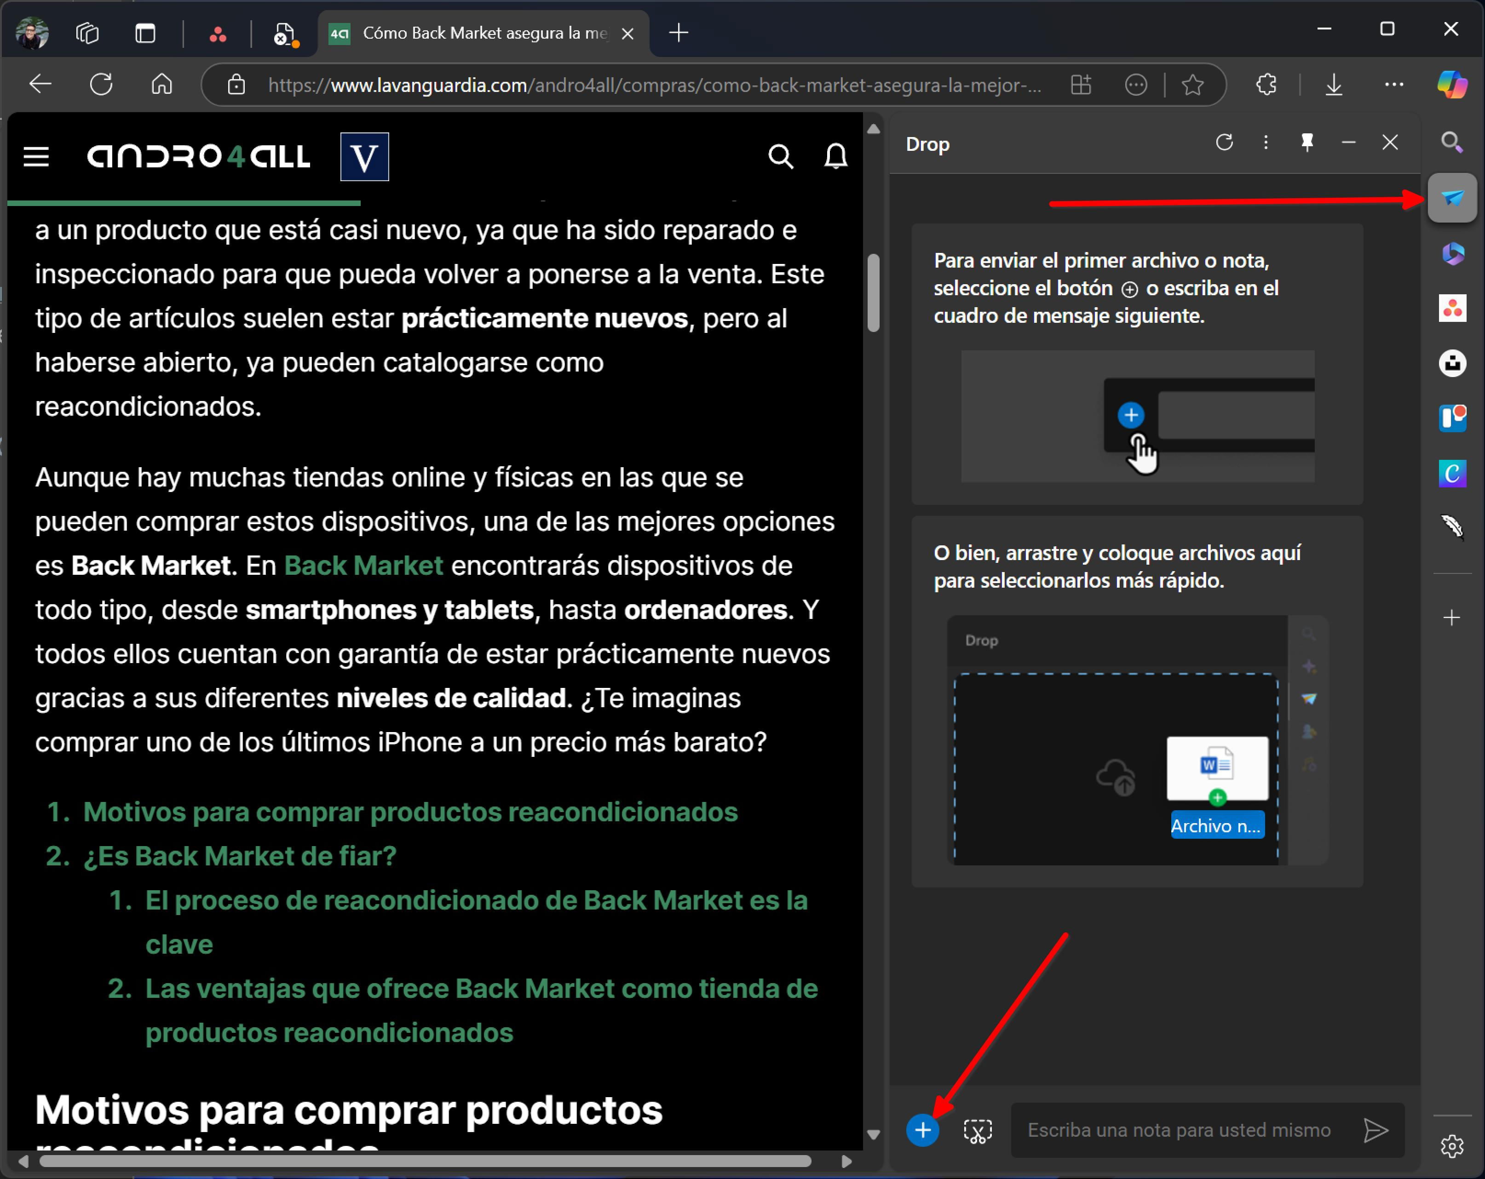Open Drop in the Edge sidebar
The height and width of the screenshot is (1179, 1485).
click(1452, 198)
